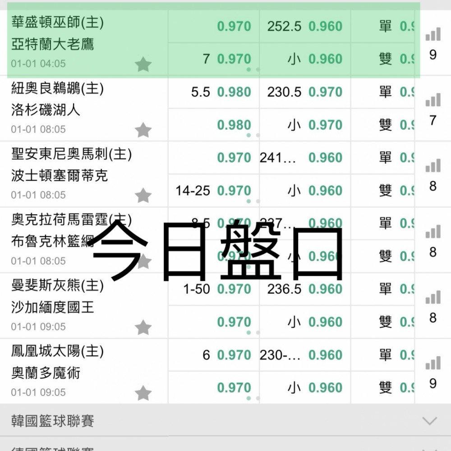Select the 252.5 total at 0.960
Screen dimensions: 451x451
click(305, 26)
